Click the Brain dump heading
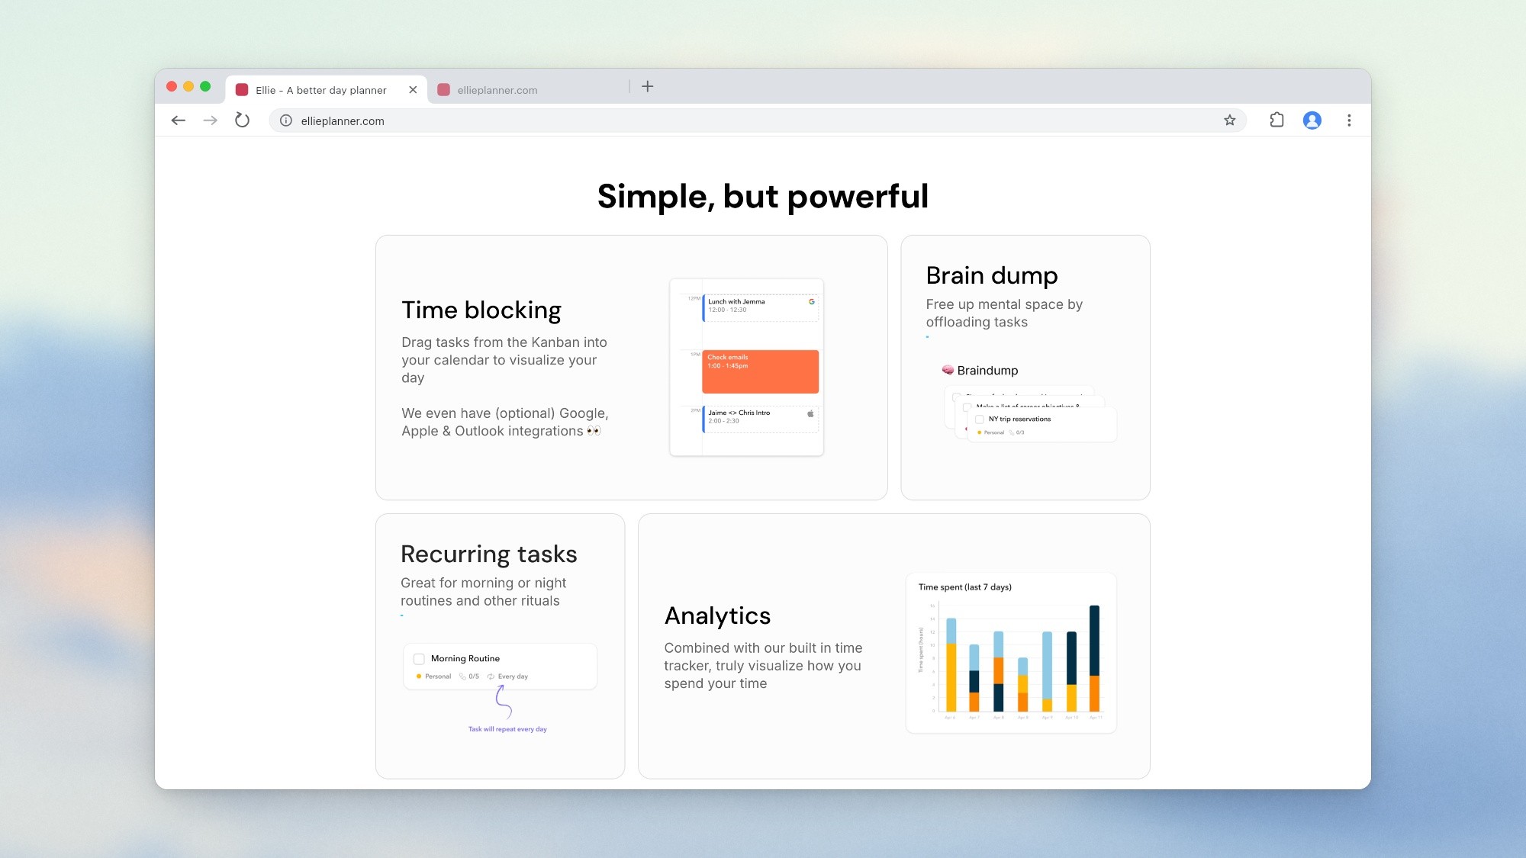 point(992,275)
